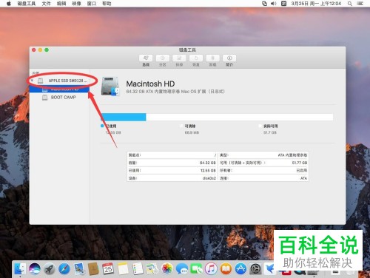
Task: Click the volume icon in menu bar
Action: click(274, 4)
